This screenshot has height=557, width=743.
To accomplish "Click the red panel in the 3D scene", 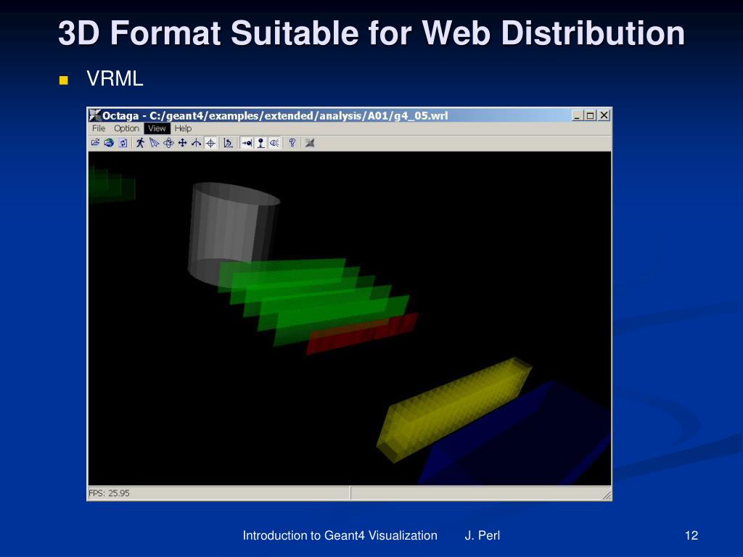I will pyautogui.click(x=363, y=333).
